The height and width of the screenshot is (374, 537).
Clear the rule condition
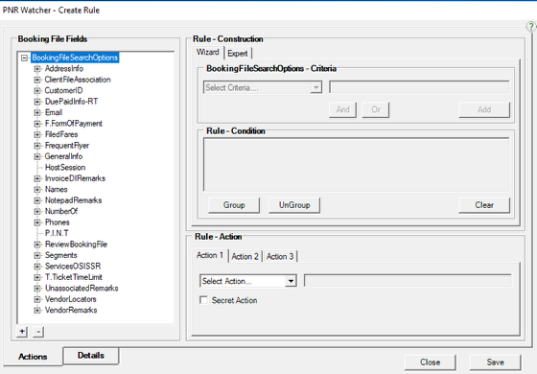(484, 205)
